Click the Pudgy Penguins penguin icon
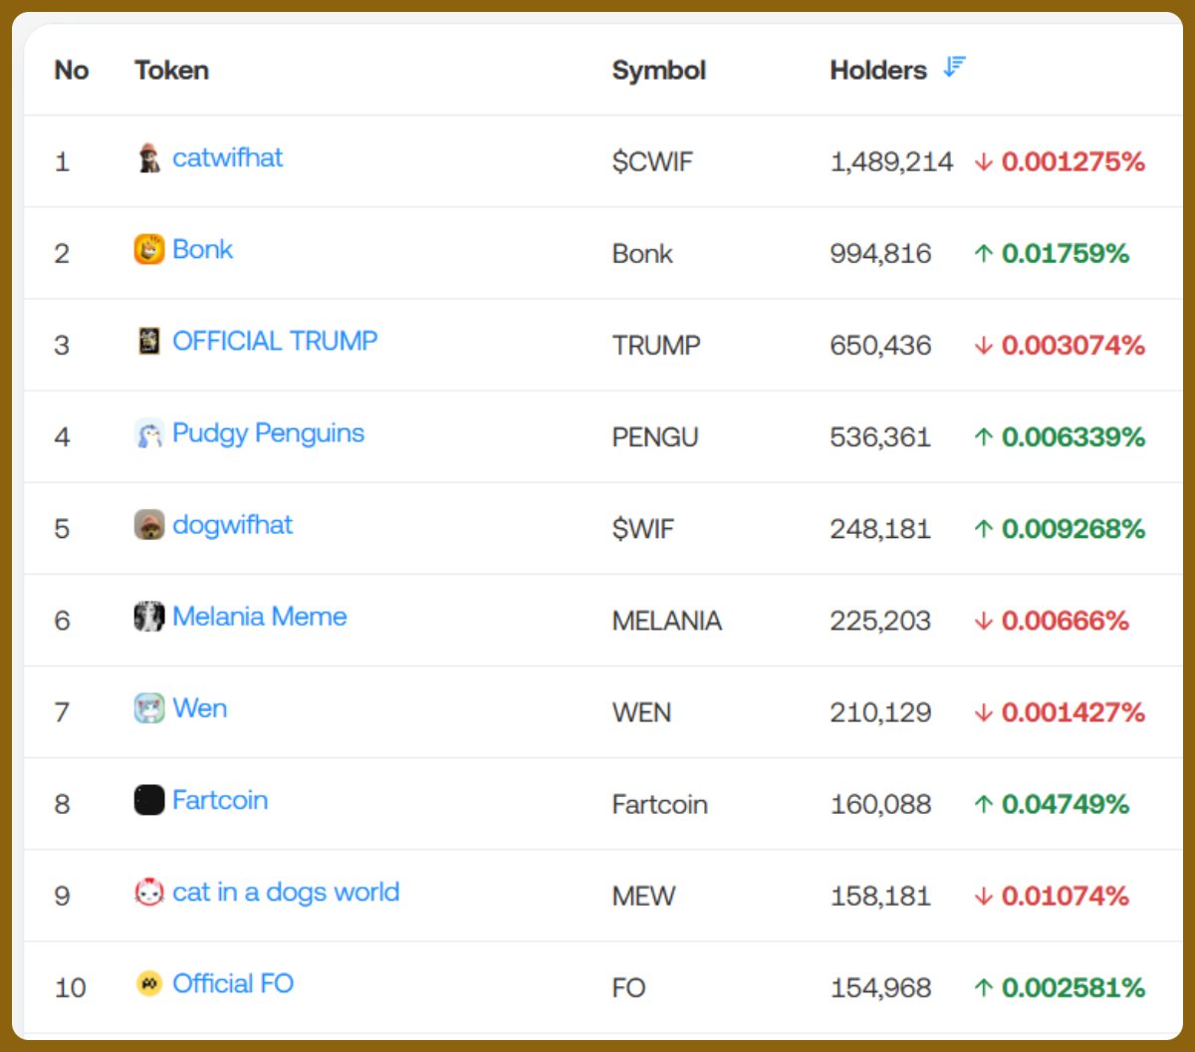This screenshot has width=1195, height=1052. pyautogui.click(x=148, y=433)
